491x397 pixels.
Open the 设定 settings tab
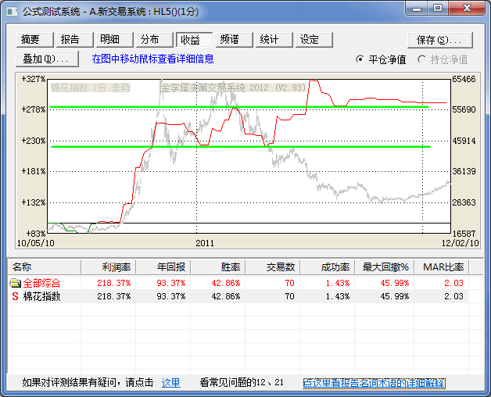click(314, 40)
